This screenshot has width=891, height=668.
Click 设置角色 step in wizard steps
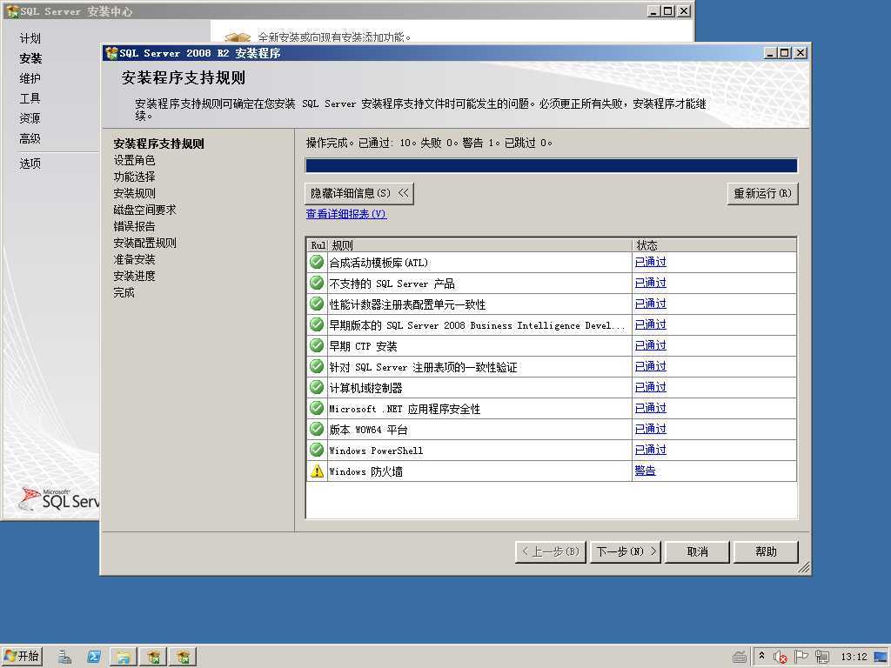134,160
